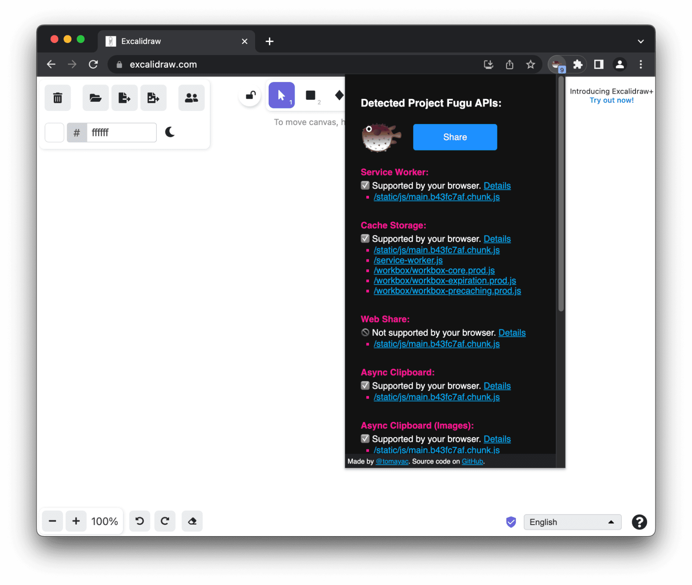Click the GitHub source code link
The image size is (692, 585).
(x=471, y=461)
